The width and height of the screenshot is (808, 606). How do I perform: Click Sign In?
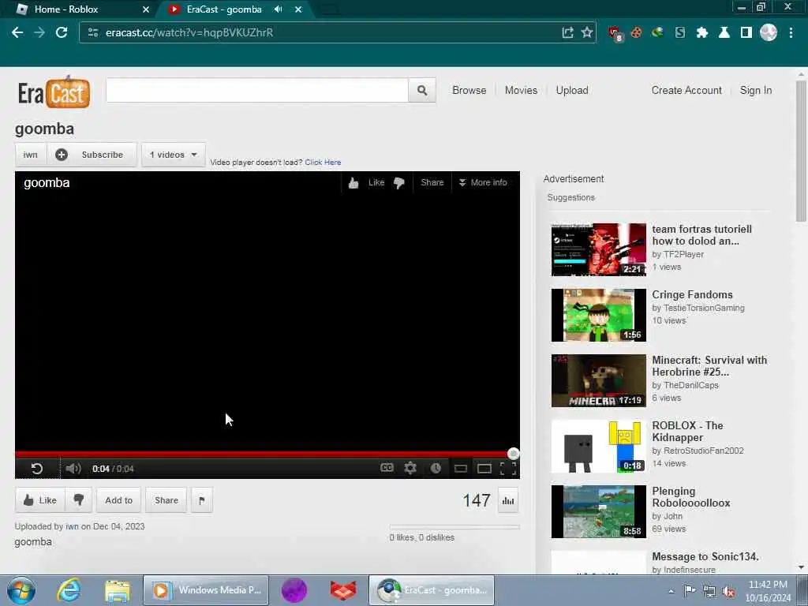(x=756, y=90)
